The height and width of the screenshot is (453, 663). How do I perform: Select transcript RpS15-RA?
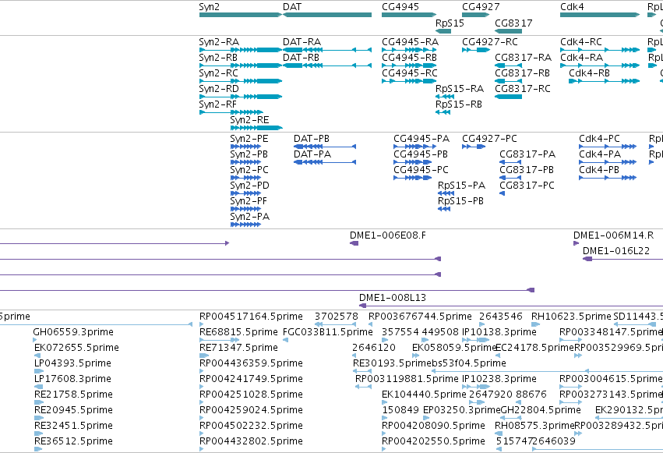445,97
